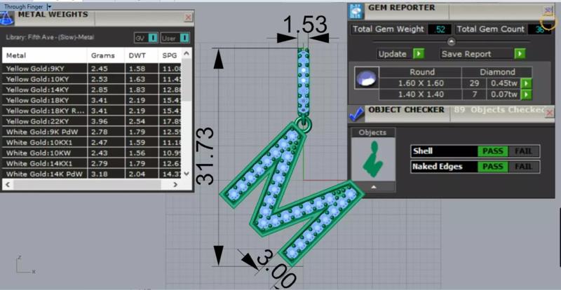Screen dimensions: 561x290
Task: Open the Through Finger dropdown arrow
Action: [x=49, y=6]
